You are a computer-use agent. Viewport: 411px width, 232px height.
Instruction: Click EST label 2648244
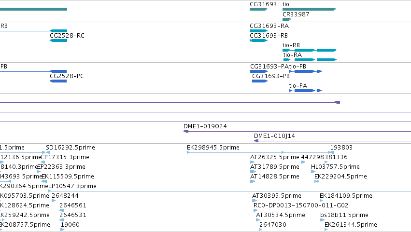pos(65,196)
